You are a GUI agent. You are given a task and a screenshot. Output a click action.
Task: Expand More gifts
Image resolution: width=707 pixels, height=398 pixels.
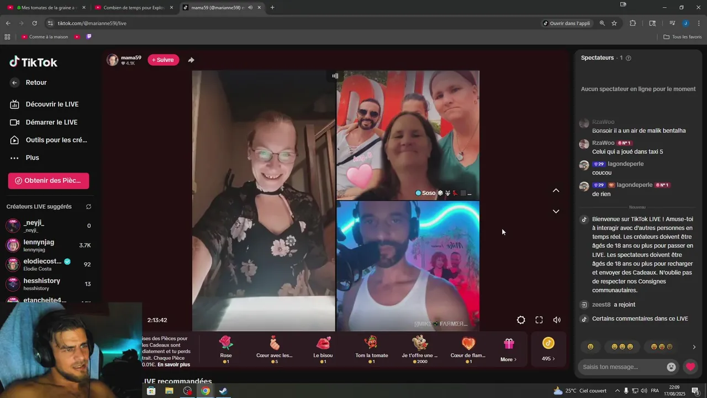[509, 349]
